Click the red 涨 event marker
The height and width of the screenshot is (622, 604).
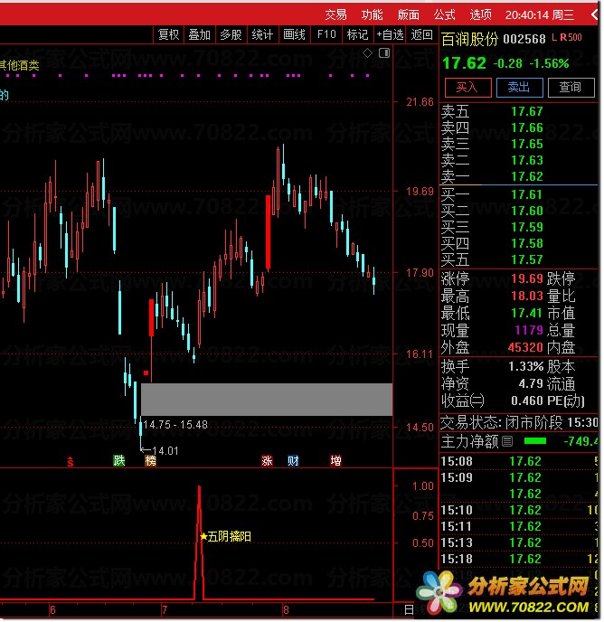click(267, 461)
